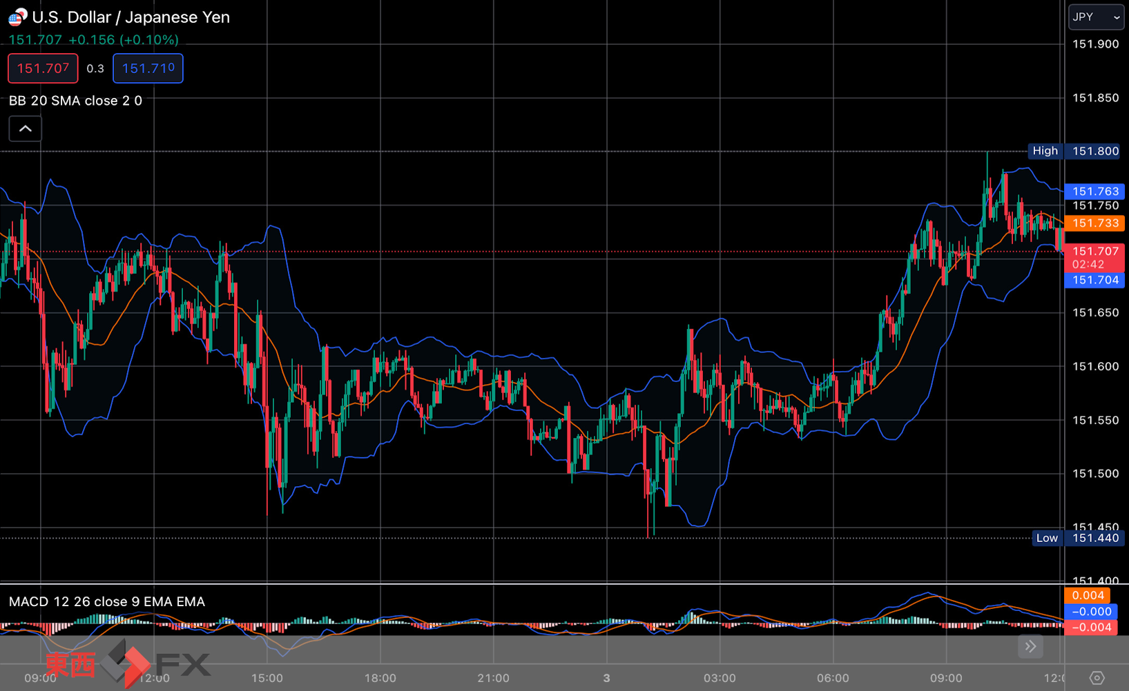Collapse the indicator legend with the chevron button
Screen dimensions: 1129x691
click(x=26, y=129)
